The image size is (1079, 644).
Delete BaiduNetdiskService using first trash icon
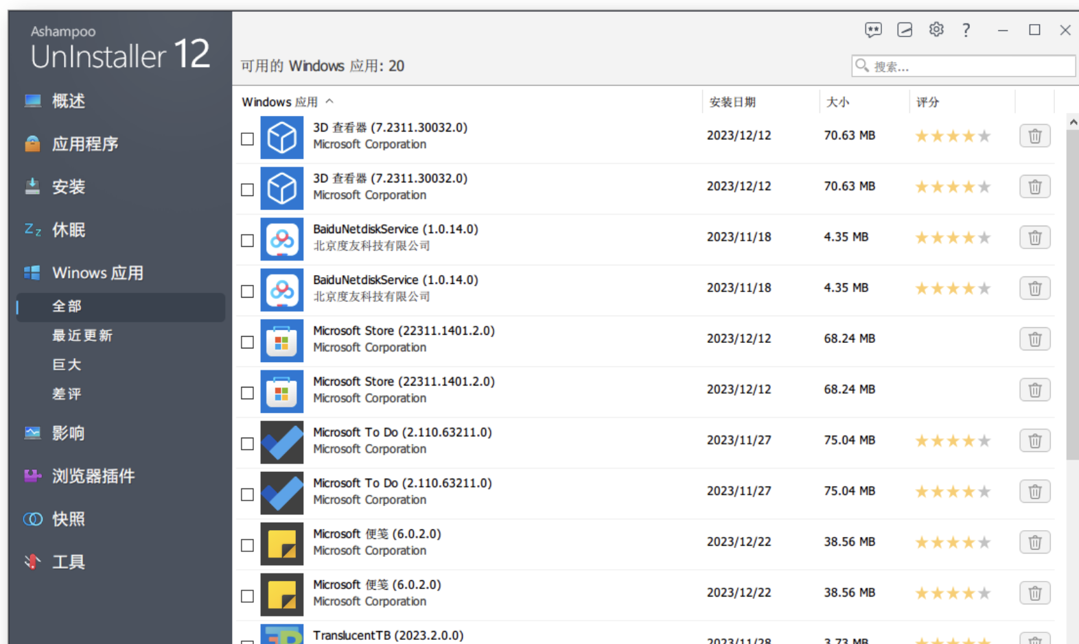point(1034,237)
